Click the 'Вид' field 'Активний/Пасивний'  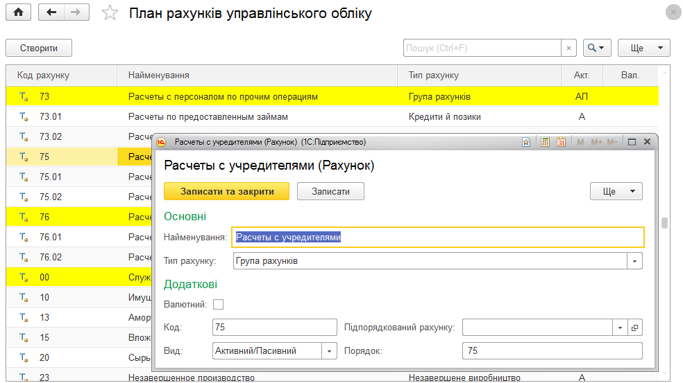click(x=267, y=351)
